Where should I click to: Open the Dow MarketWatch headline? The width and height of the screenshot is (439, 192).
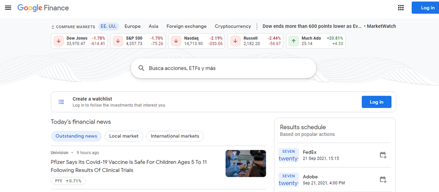[329, 26]
